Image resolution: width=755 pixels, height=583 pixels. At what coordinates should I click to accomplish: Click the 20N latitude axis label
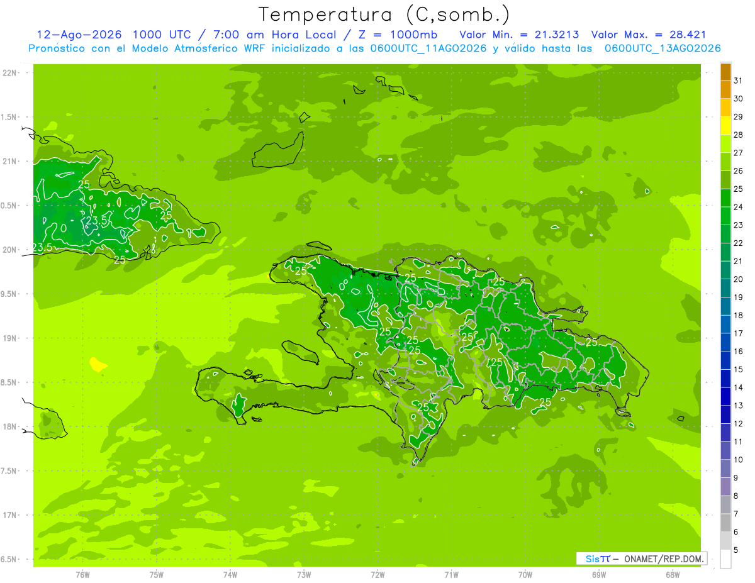pyautogui.click(x=10, y=250)
